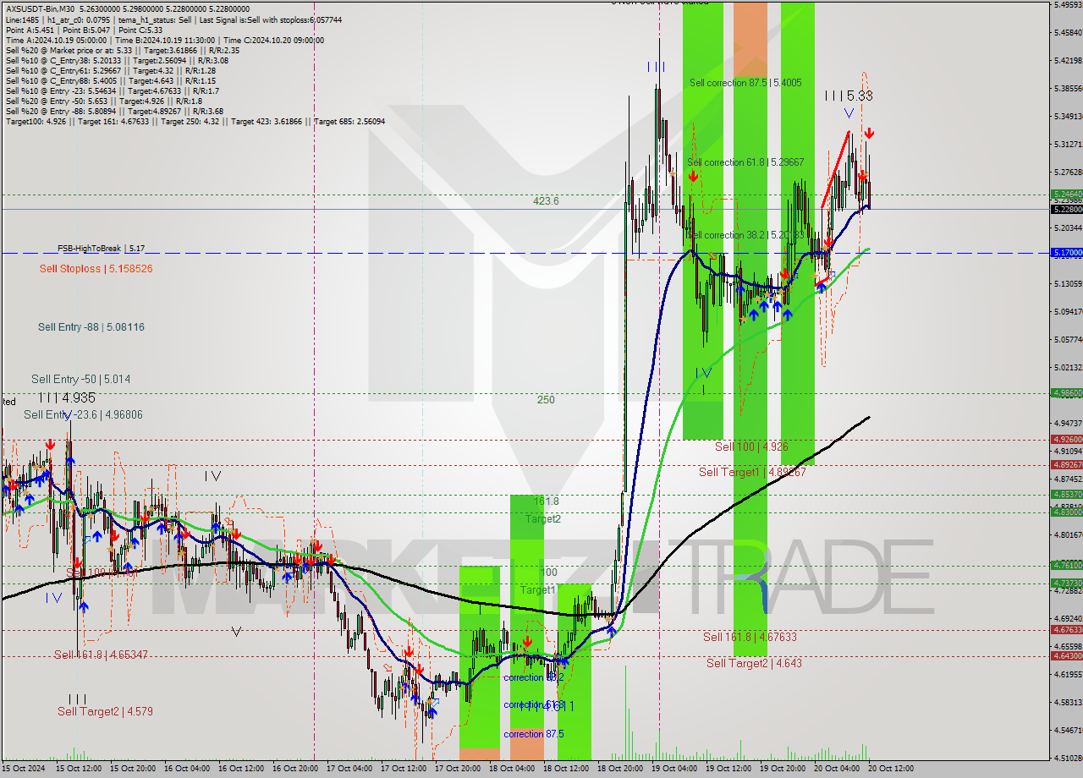Click the '250' Fibonacci level label
The image size is (1083, 778).
546,400
